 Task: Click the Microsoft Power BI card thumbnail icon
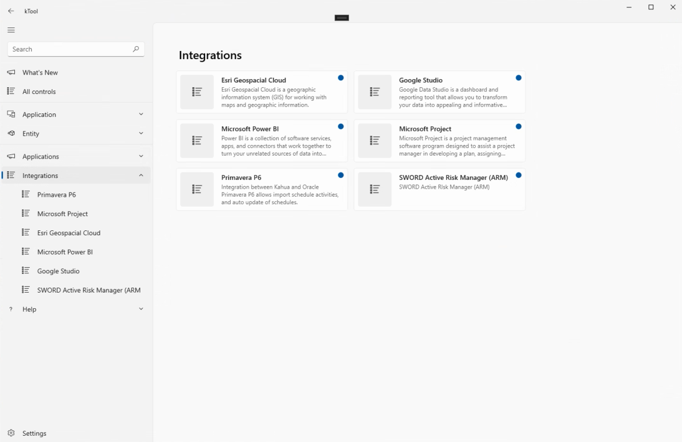tap(197, 141)
